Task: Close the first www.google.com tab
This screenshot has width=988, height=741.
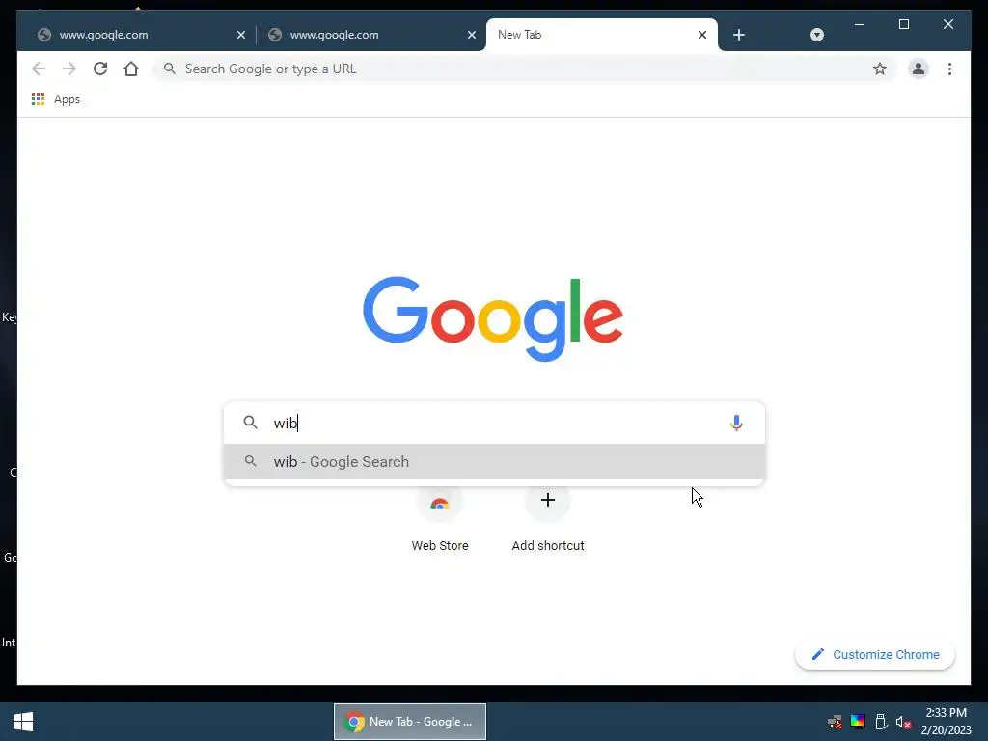Action: click(x=240, y=36)
